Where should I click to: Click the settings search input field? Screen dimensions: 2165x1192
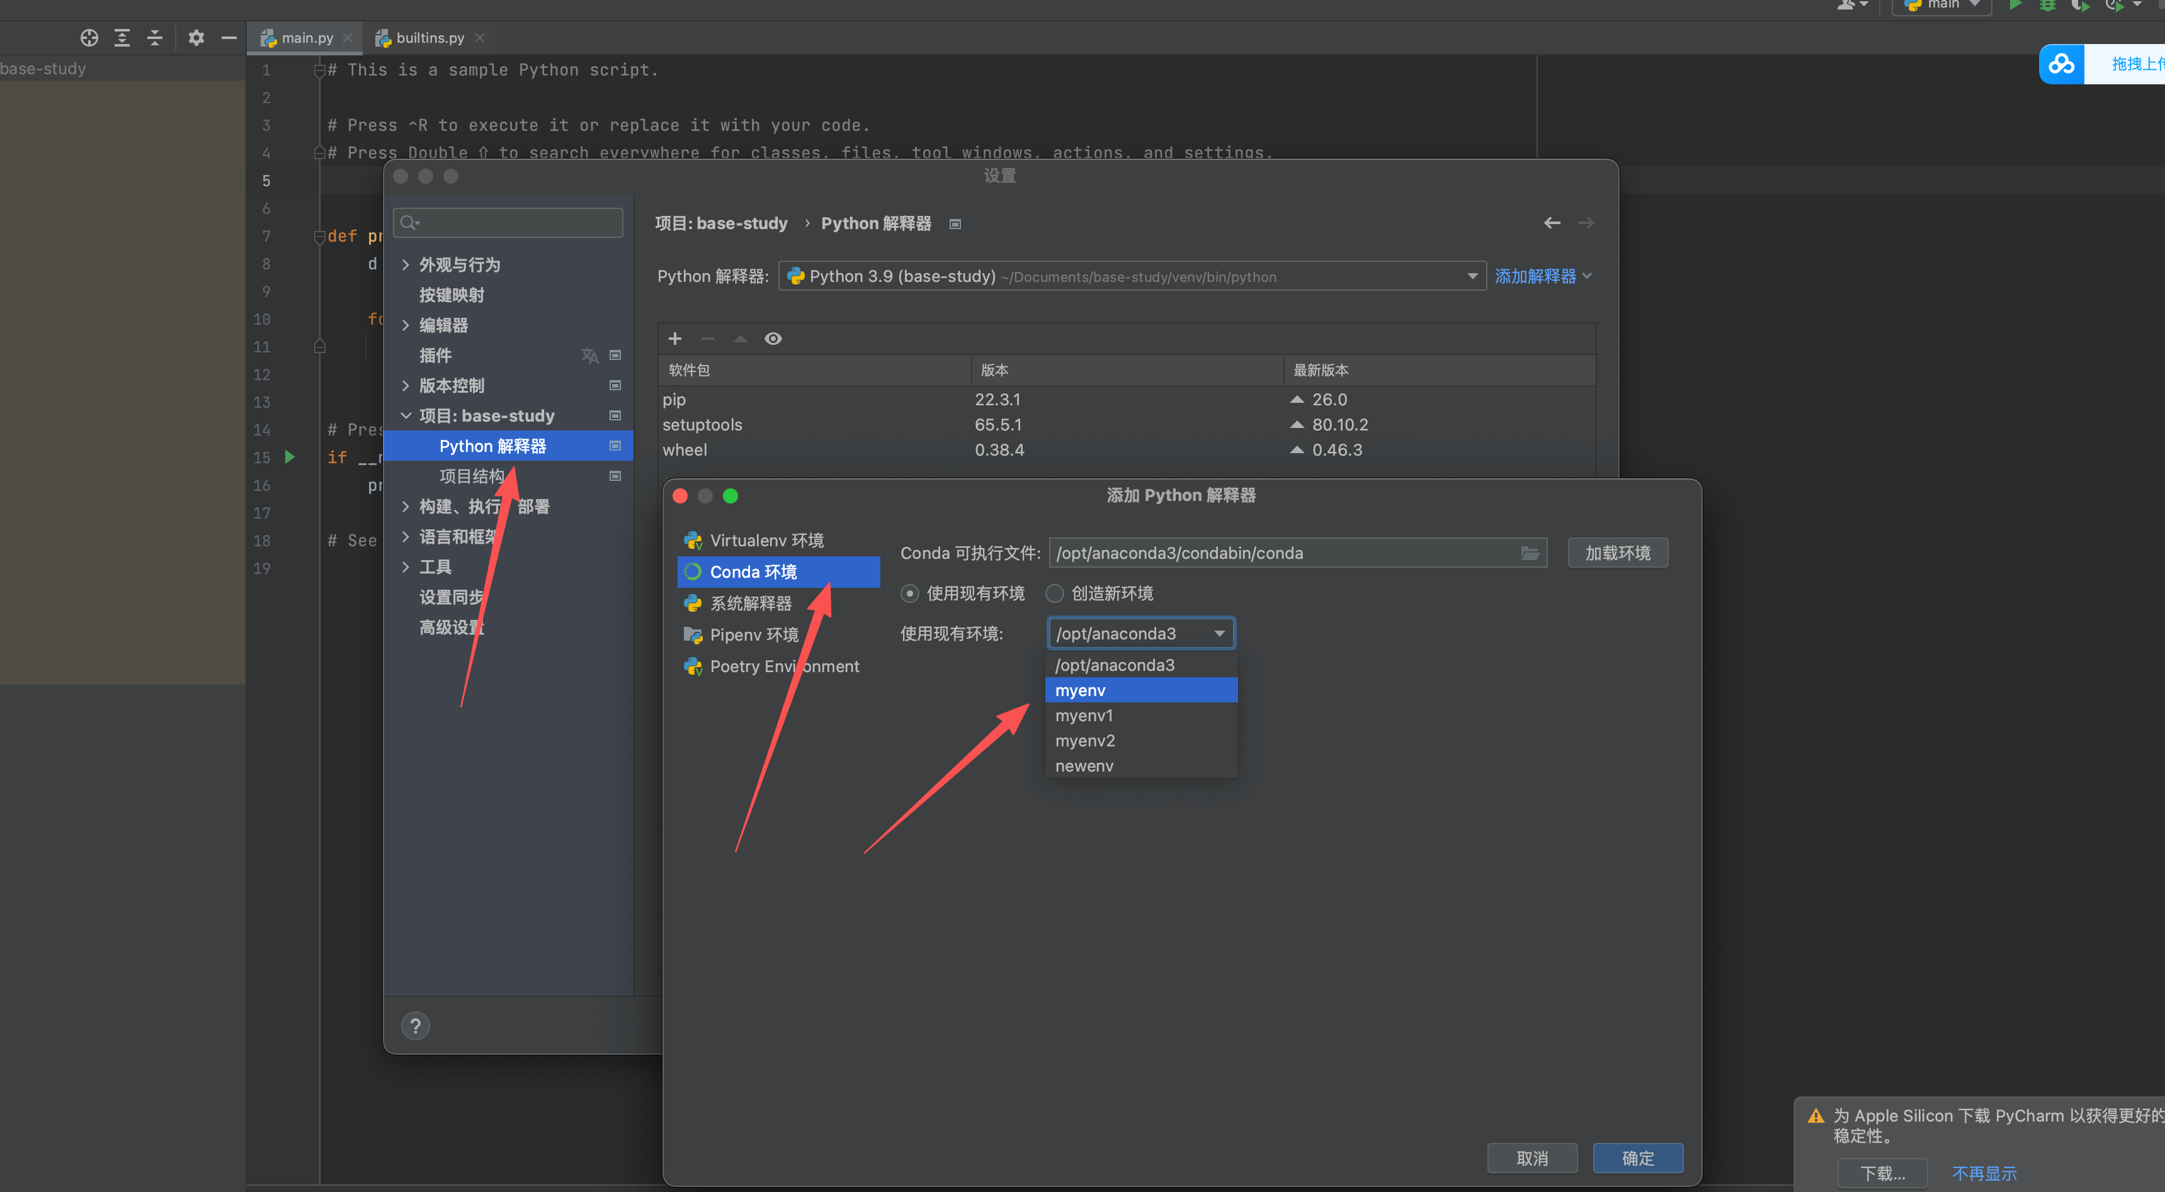(521, 223)
